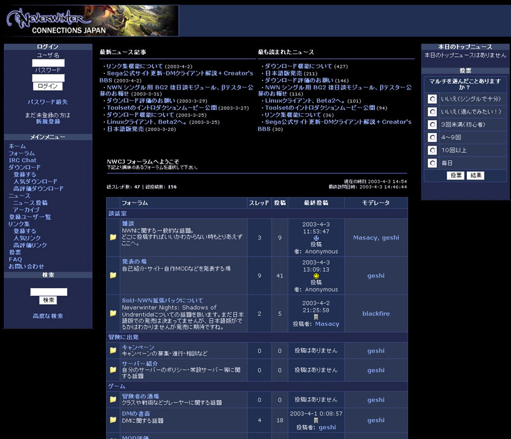The height and width of the screenshot is (439, 511).
Task: Open most-read Toolsetのイントロダクションムービー公開 (94)
Action: coord(320,108)
